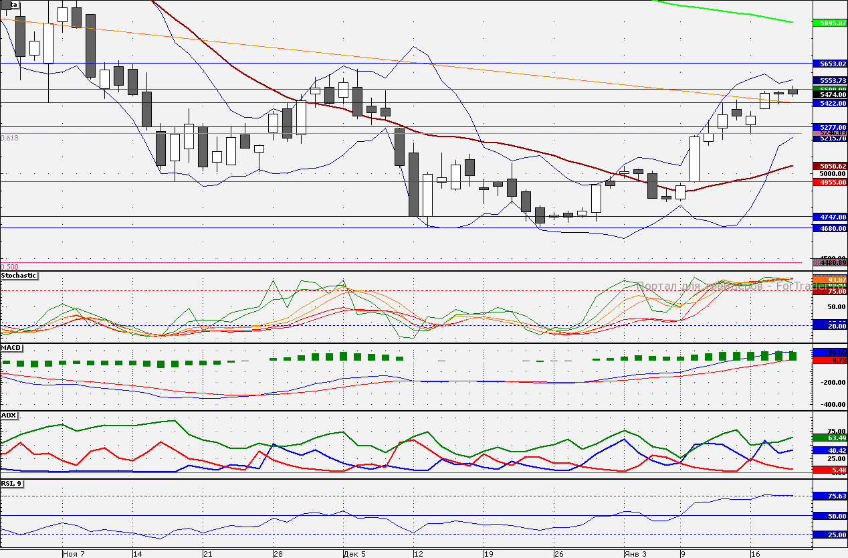Image resolution: width=848 pixels, height=558 pixels.
Task: Click the 50.00 value in Stochastic panel
Action: tap(835, 307)
